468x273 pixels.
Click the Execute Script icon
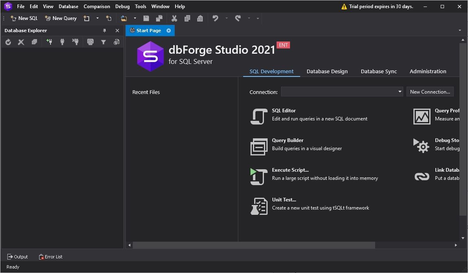259,176
